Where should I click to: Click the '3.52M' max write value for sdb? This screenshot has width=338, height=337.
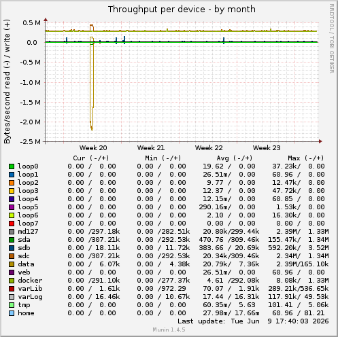318,248
